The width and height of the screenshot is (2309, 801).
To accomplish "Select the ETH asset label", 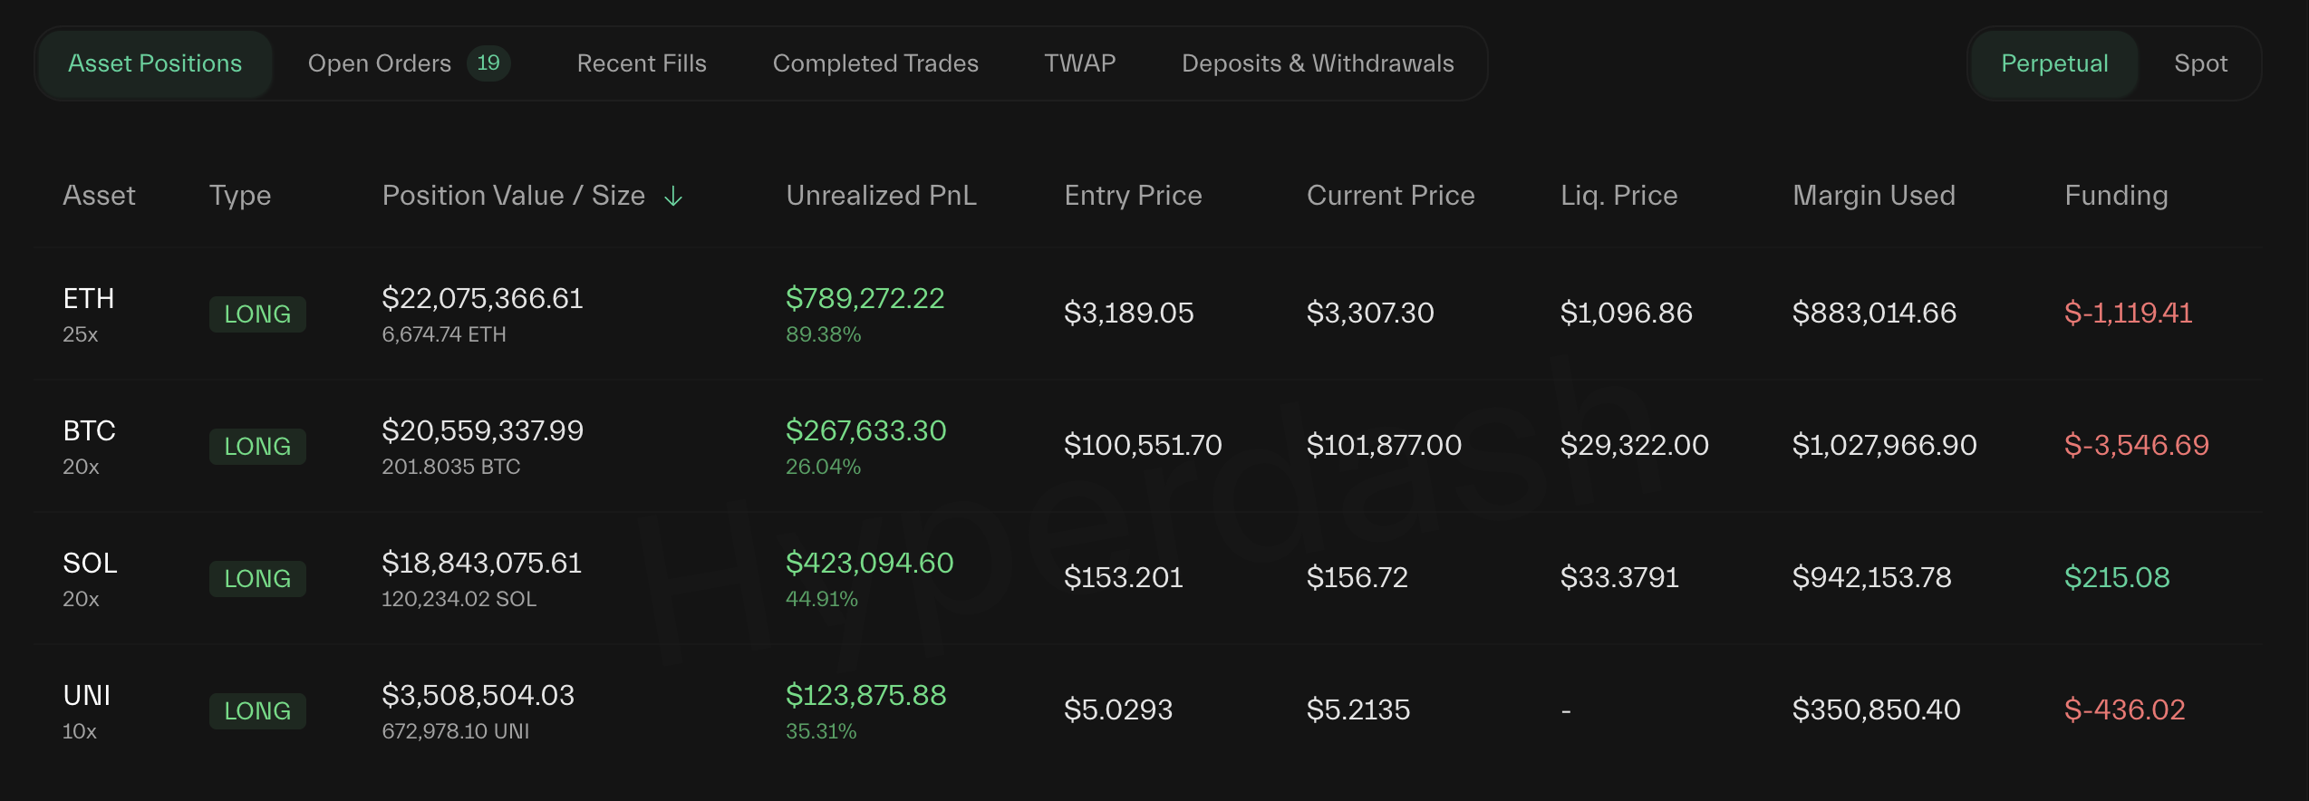I will 88,299.
